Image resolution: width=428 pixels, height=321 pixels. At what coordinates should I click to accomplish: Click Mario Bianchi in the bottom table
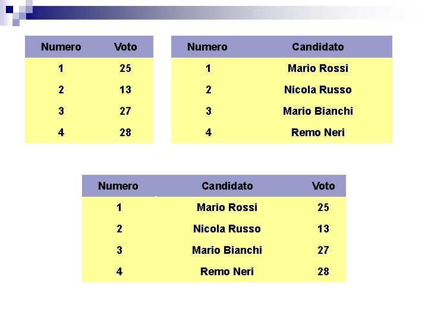click(227, 250)
